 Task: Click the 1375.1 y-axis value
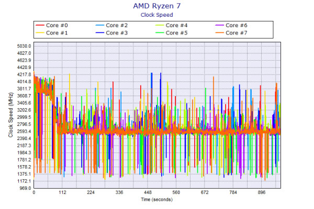[x=24, y=174]
